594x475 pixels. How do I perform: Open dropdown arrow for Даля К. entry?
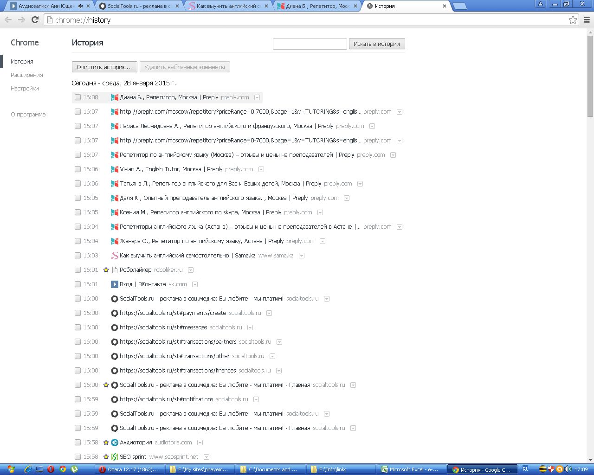click(347, 198)
